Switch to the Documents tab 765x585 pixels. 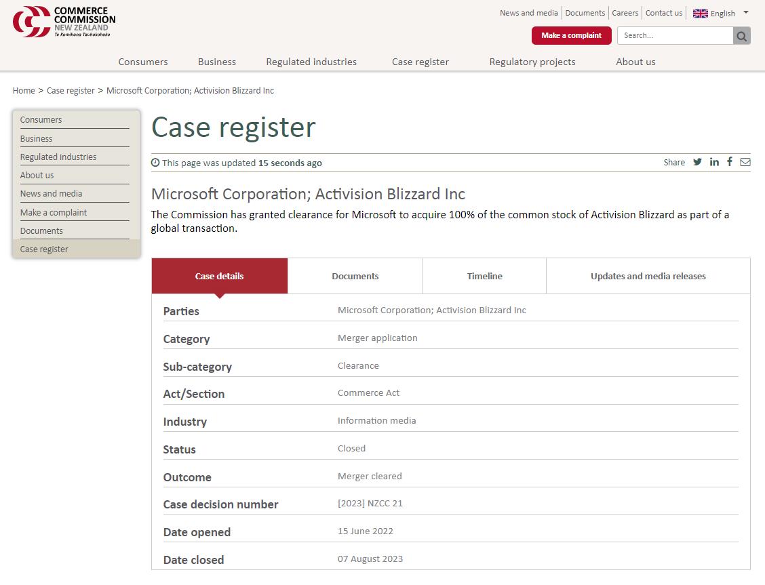click(355, 276)
